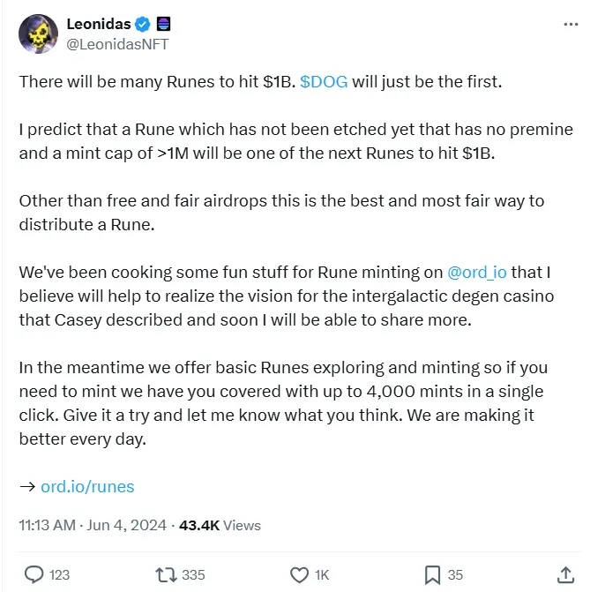
Task: Click the 11:13 AM Jun 4, 2024 timestamp
Action: [93, 525]
